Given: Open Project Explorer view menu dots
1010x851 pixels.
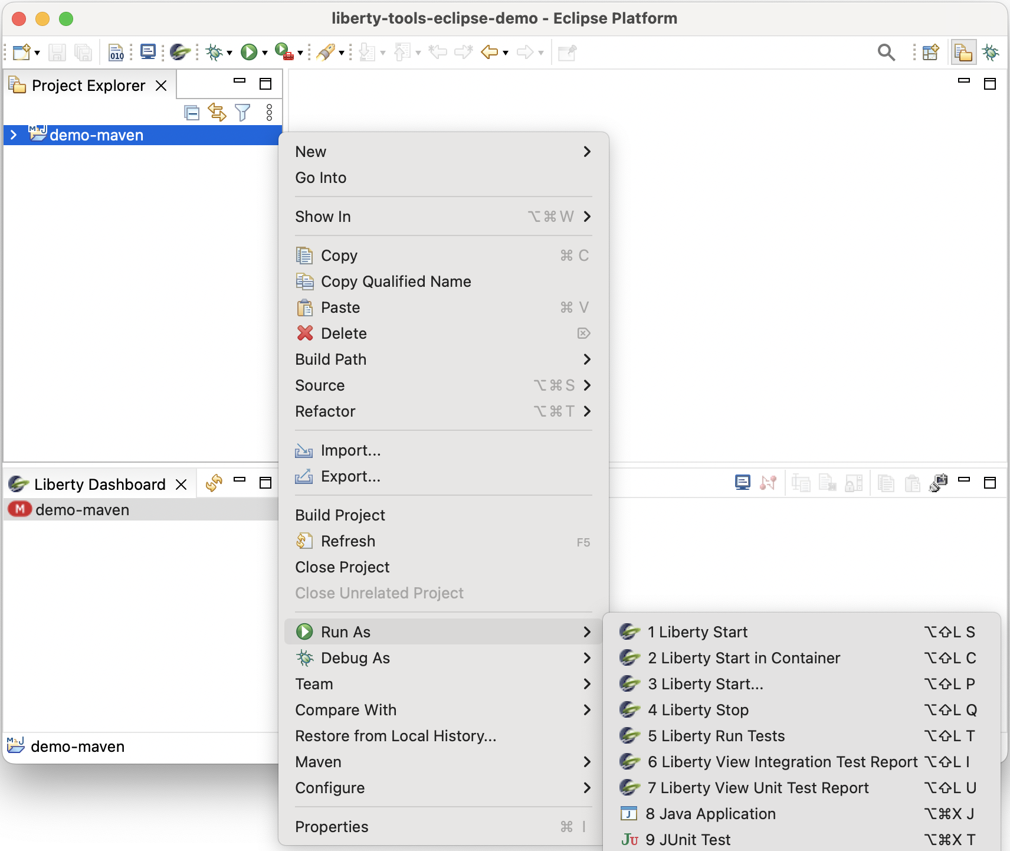Looking at the screenshot, I should tap(270, 113).
